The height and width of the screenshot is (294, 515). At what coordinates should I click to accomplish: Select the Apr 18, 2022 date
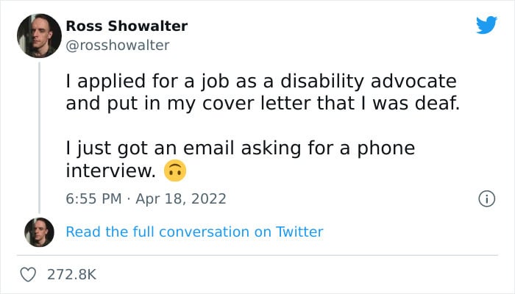point(181,199)
